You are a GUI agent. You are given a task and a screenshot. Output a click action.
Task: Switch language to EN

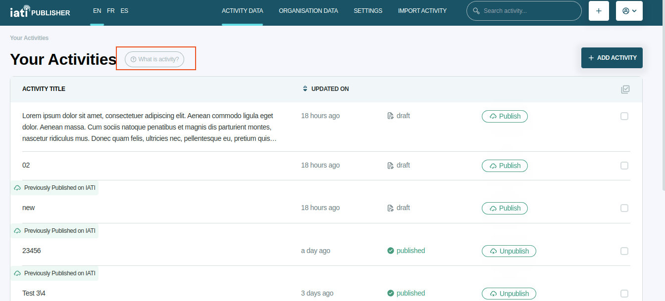coord(97,10)
